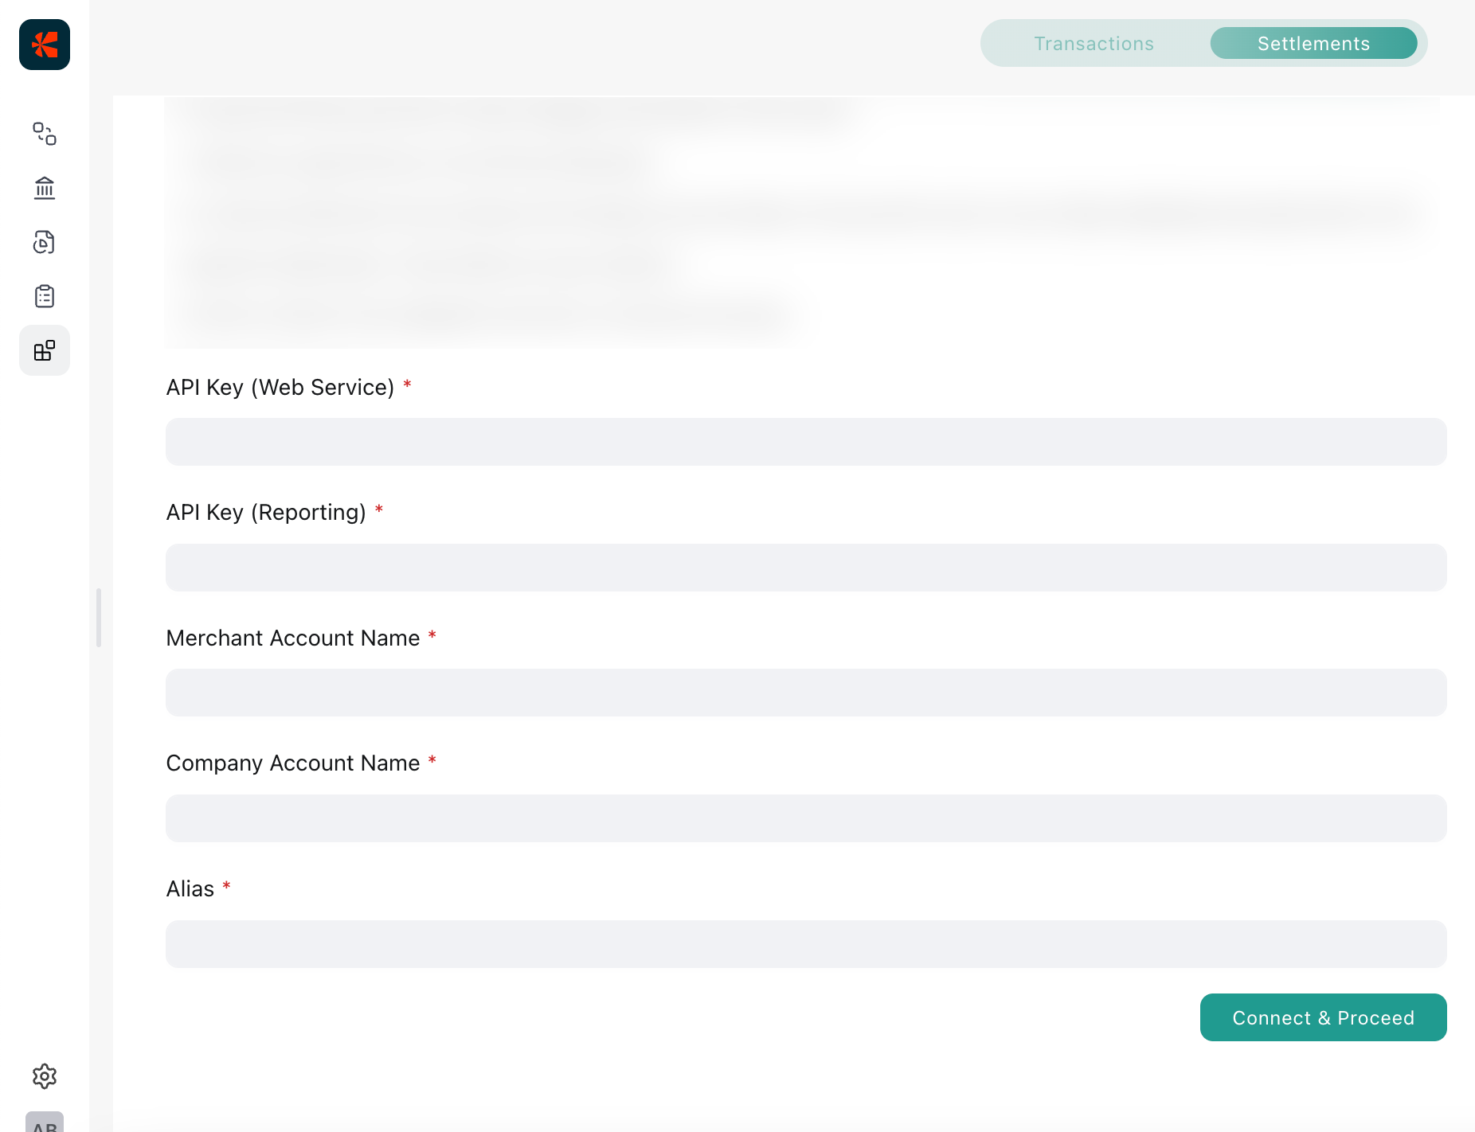Focus the Company Account Name field
The height and width of the screenshot is (1132, 1475).
tap(806, 818)
